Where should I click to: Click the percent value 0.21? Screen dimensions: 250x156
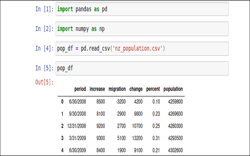click(156, 150)
